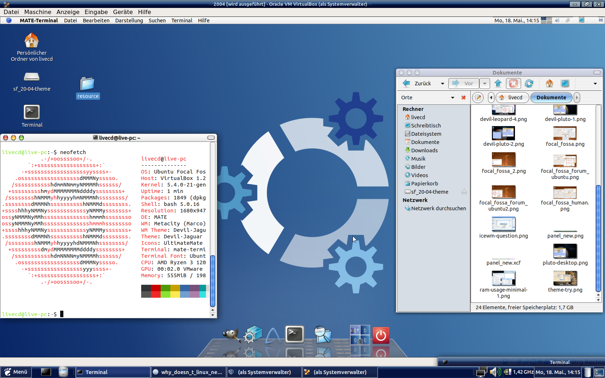
Task: Open Papierkorb in the sidebar
Action: pyautogui.click(x=424, y=184)
